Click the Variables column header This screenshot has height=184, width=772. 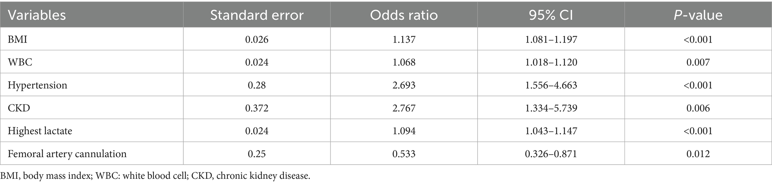(x=37, y=15)
